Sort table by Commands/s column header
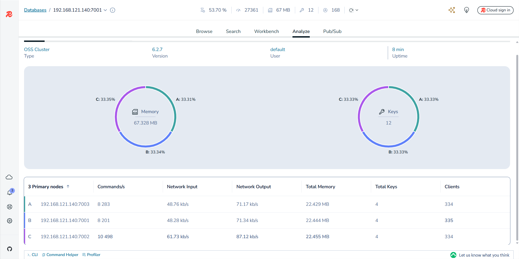519x259 pixels. pyautogui.click(x=111, y=187)
